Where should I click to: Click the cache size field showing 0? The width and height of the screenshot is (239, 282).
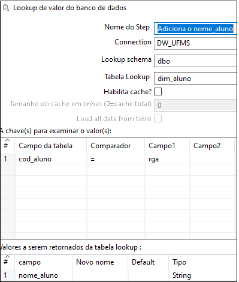195,105
